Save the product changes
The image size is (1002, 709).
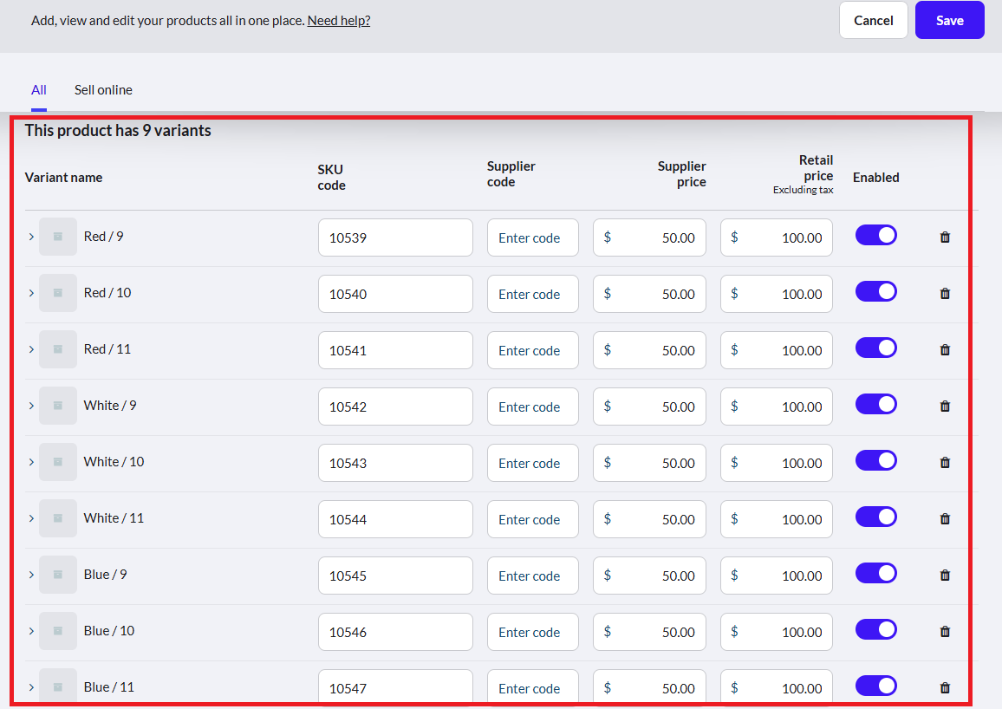coord(950,21)
